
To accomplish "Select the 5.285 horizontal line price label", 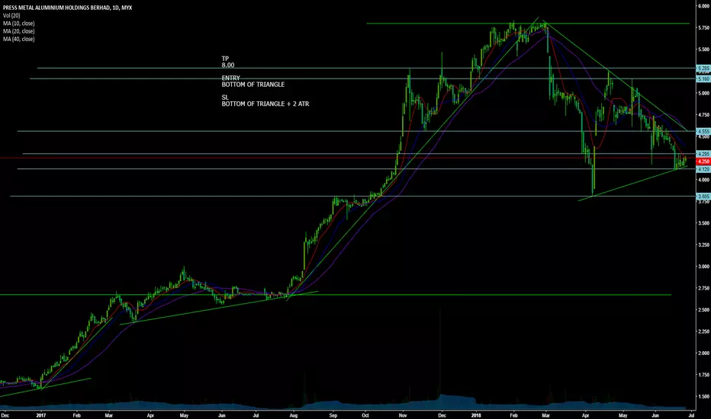I will (x=703, y=69).
